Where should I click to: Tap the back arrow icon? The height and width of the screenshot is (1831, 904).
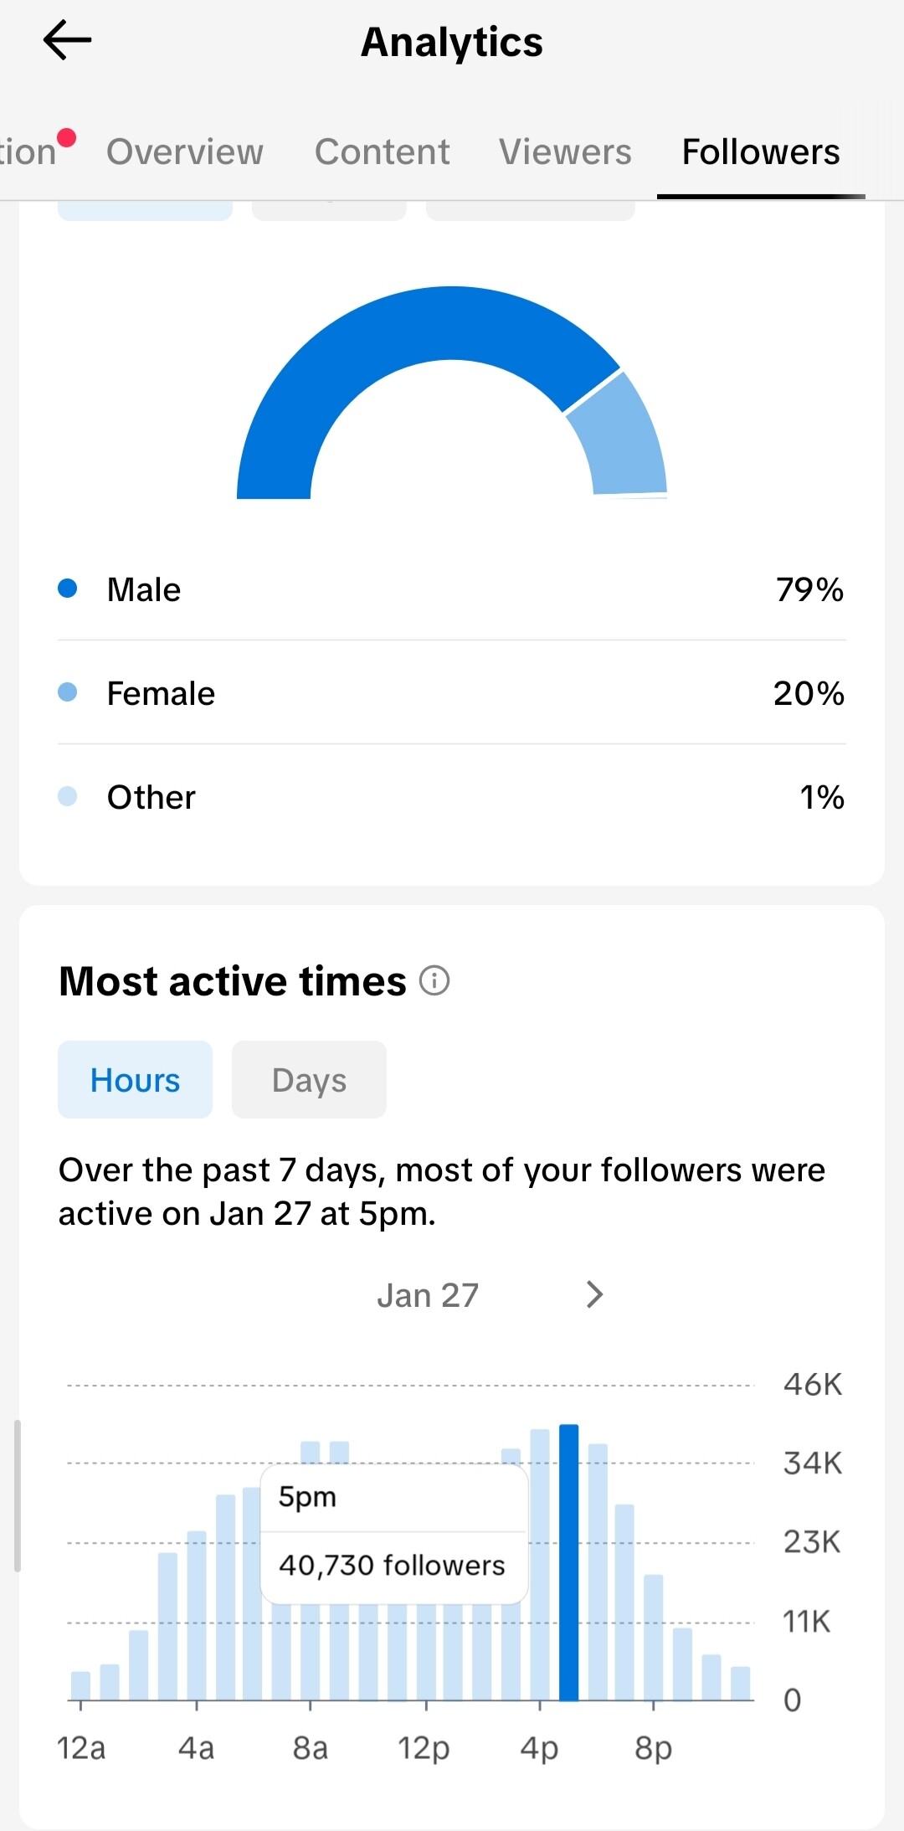point(67,41)
